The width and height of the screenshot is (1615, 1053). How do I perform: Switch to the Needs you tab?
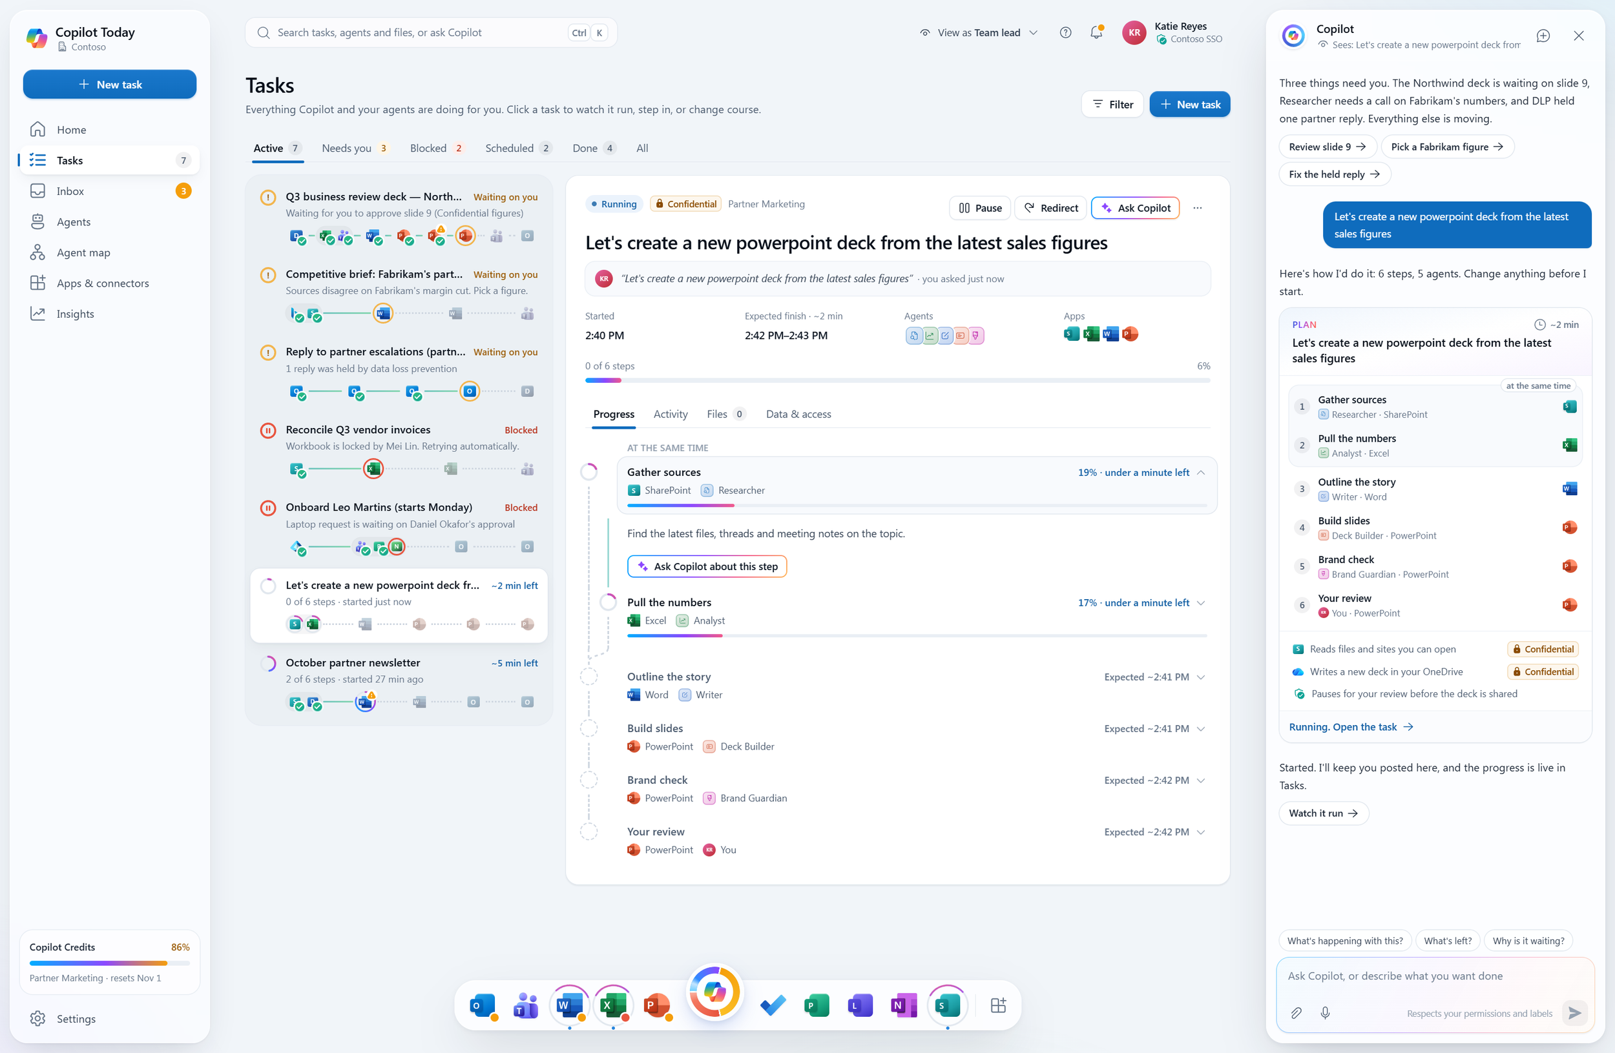(x=354, y=148)
